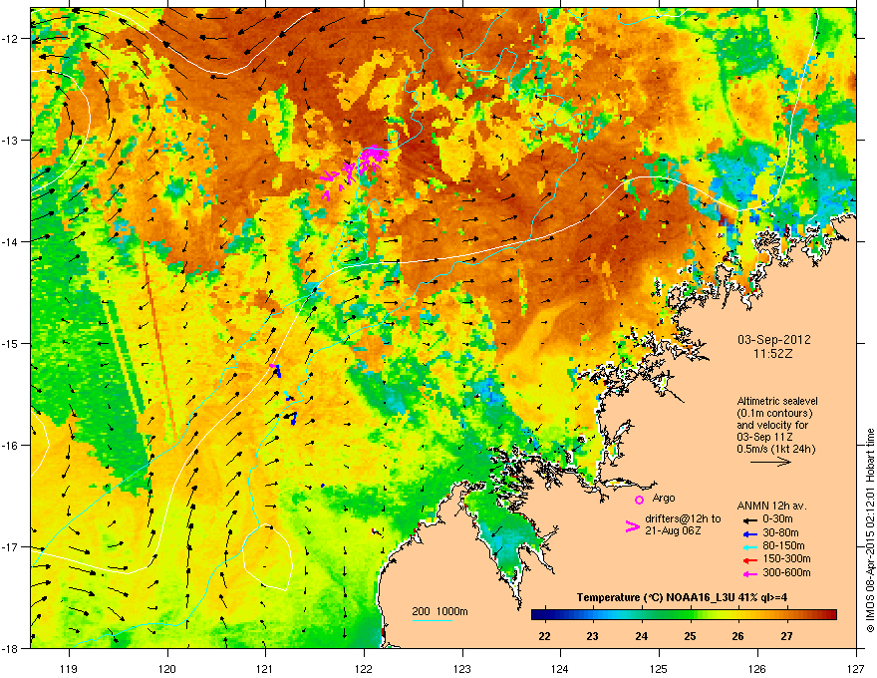
Task: Click the cyan 200 1000m depth contour sample line
Action: coord(433,620)
